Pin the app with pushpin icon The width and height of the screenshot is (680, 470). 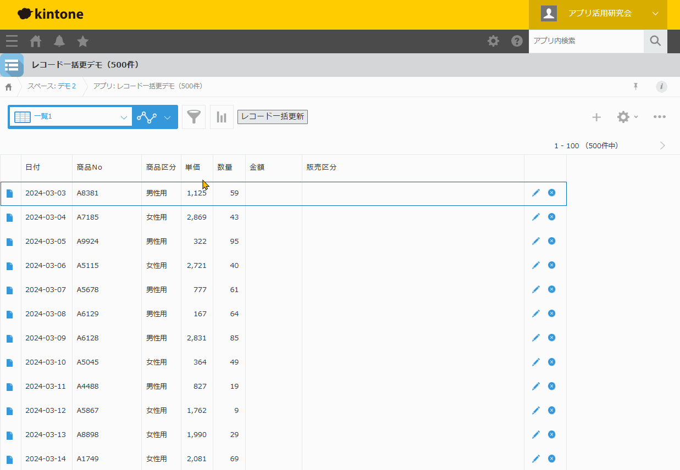pos(636,86)
